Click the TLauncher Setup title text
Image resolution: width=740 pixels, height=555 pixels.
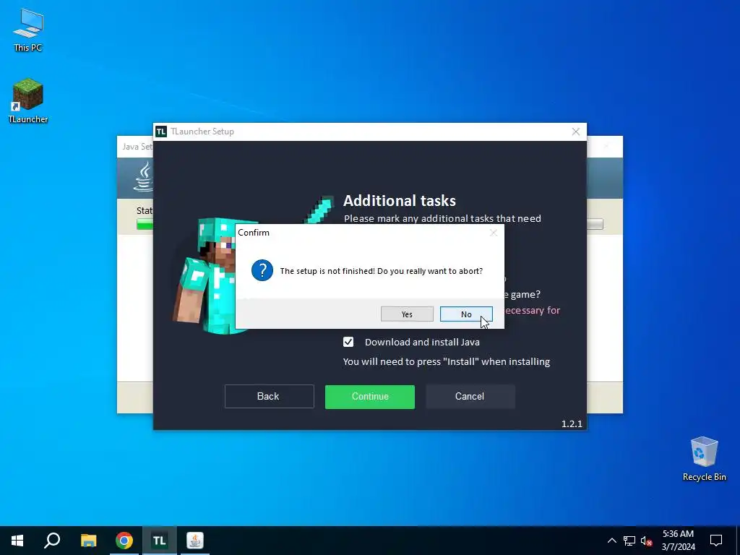pyautogui.click(x=202, y=132)
